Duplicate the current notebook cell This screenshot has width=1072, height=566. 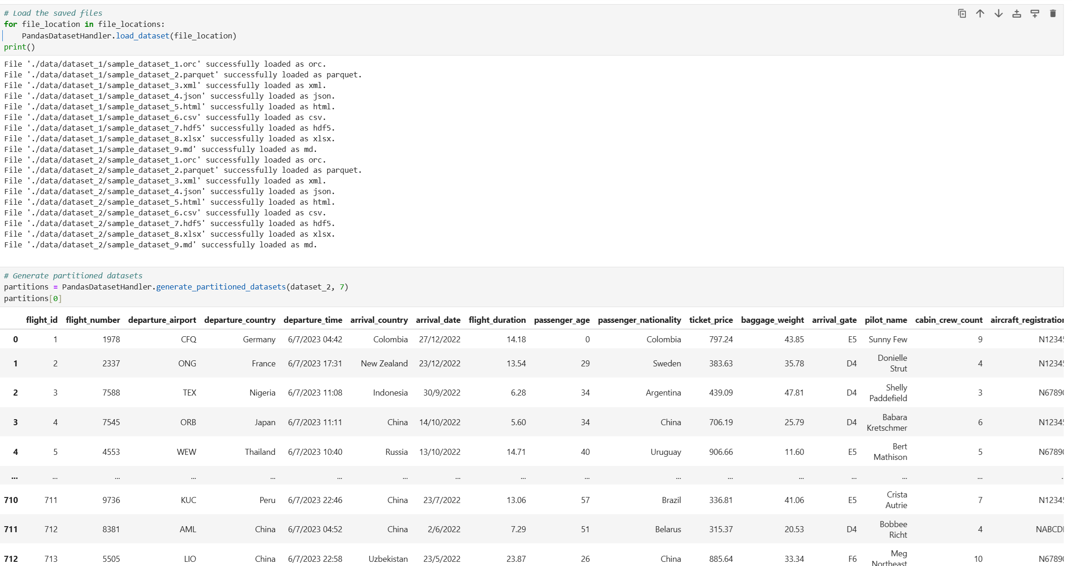click(x=961, y=13)
